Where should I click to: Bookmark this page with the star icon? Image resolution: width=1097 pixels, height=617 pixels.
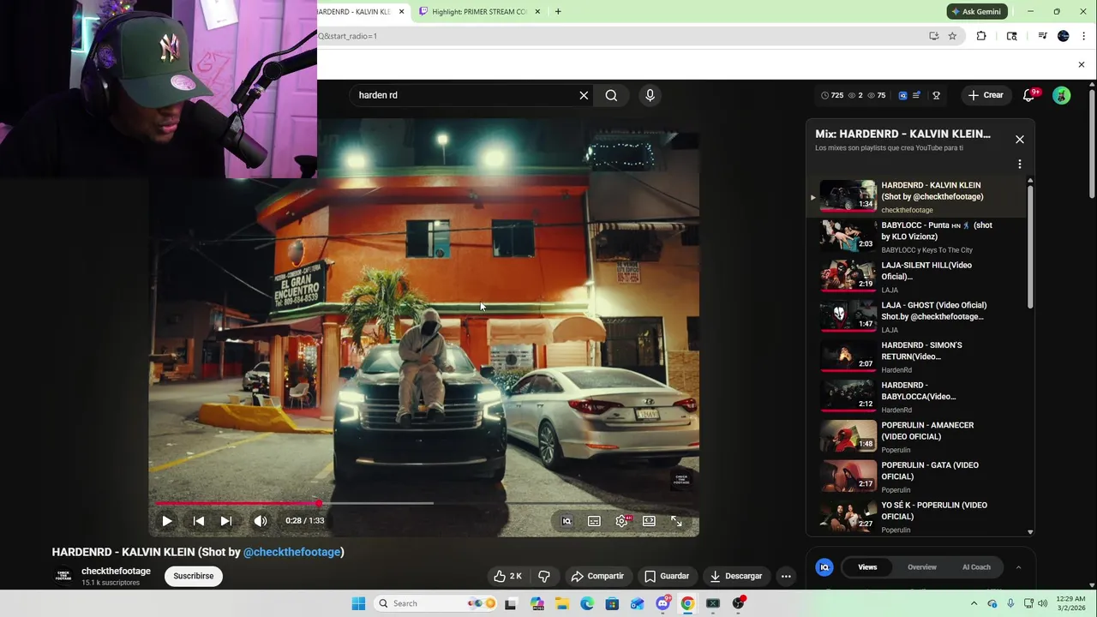(952, 36)
